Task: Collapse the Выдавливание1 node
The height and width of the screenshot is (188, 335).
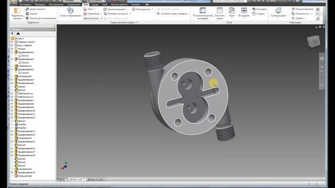Action: tap(12, 52)
